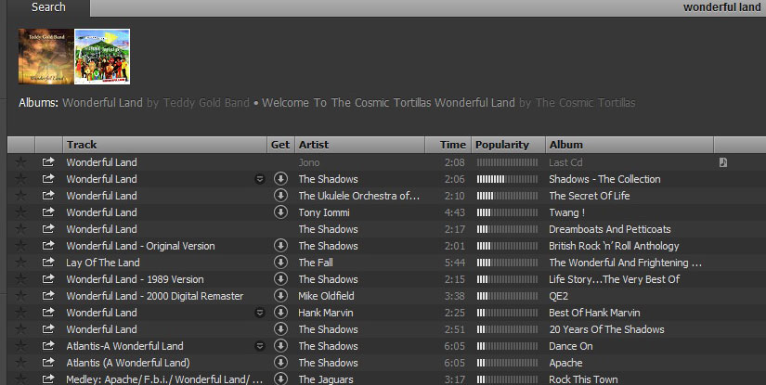The image size is (766, 385).
Task: Sort the list by Popularity column header
Action: point(501,145)
